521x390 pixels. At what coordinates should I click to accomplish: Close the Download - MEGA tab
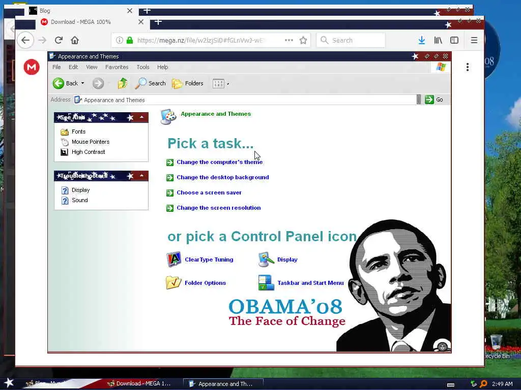(x=141, y=22)
